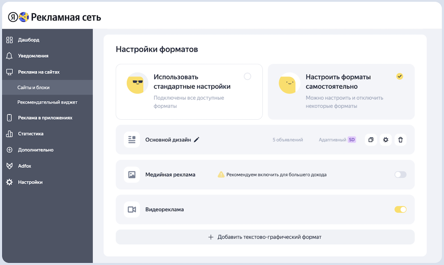Click the Дашборд grid icon
Viewport: 444px width, 265px height.
click(x=9, y=40)
